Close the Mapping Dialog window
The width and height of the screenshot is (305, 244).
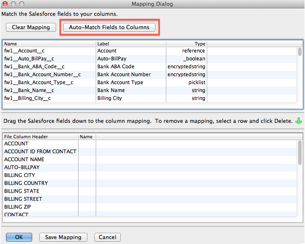coord(5,4)
